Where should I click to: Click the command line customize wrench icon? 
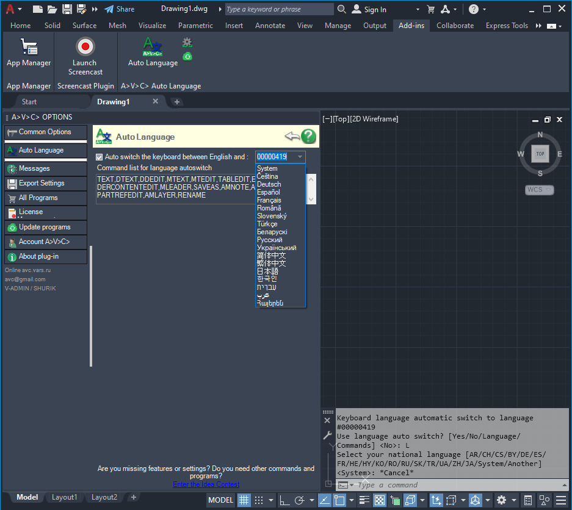tap(327, 435)
